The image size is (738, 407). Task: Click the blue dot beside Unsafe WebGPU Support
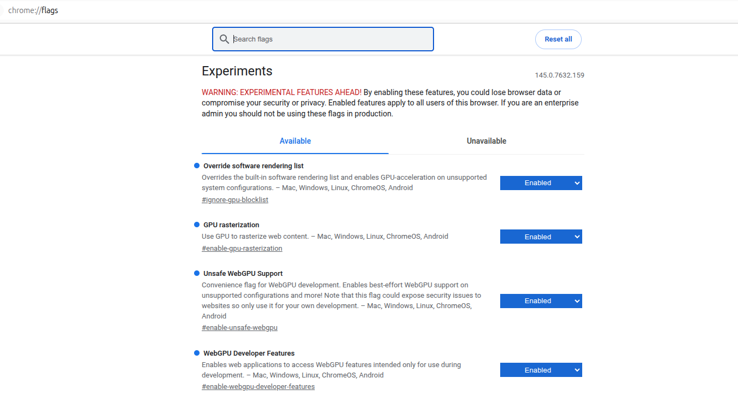click(x=197, y=273)
